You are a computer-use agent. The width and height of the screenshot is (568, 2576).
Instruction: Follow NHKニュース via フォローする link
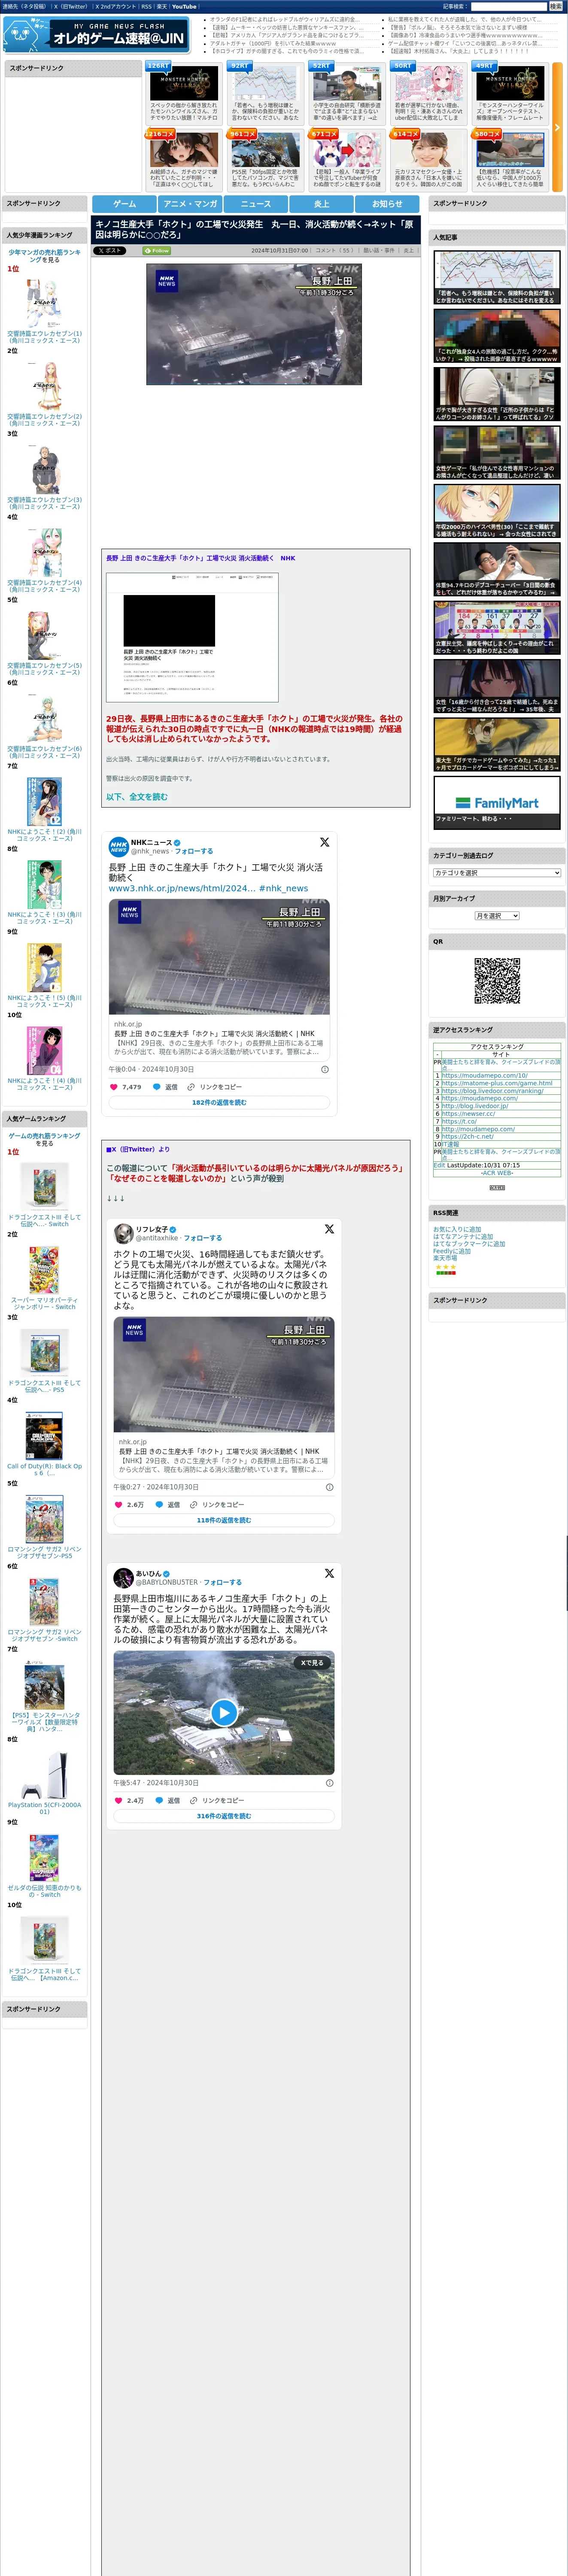tap(194, 851)
